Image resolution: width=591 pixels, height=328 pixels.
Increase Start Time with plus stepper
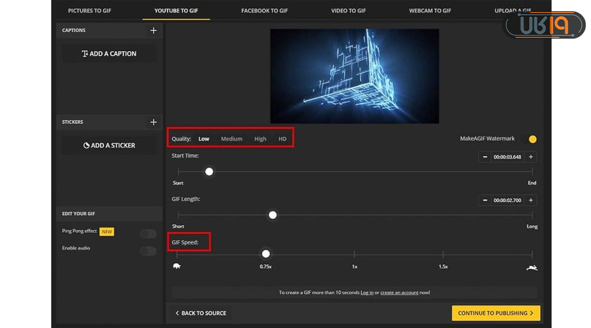click(x=531, y=157)
